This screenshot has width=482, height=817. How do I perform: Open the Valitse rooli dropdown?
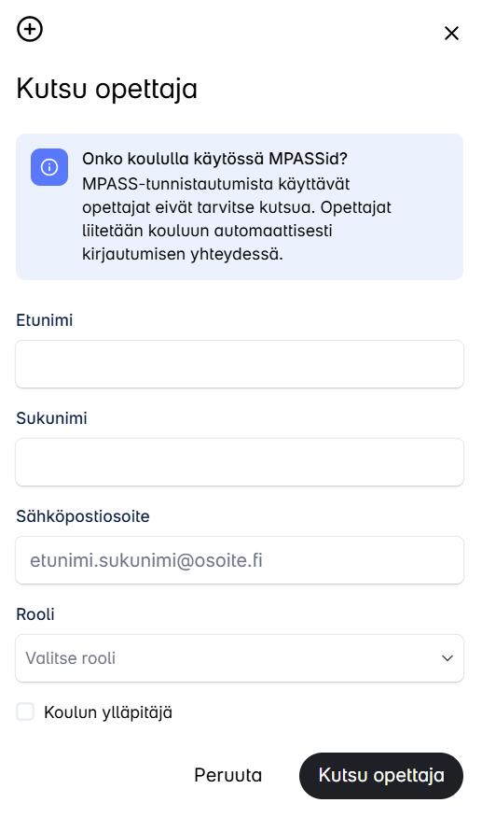point(240,658)
